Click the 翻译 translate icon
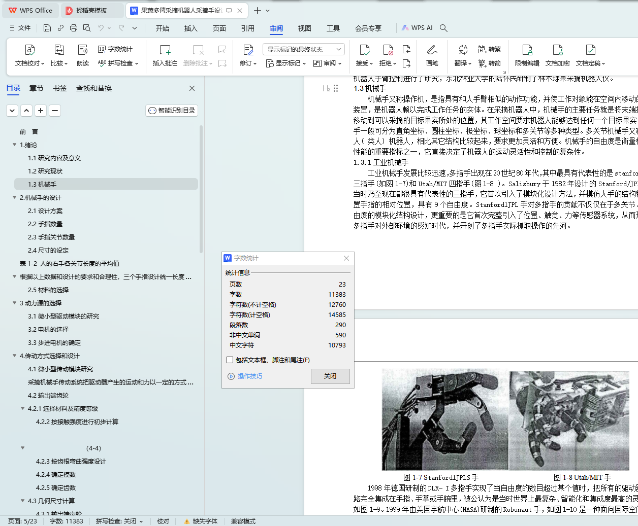The image size is (638, 526). [x=463, y=50]
